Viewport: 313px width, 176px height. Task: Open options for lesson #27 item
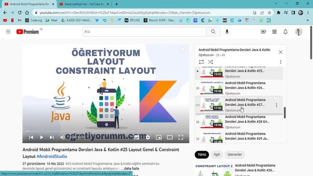click(x=276, y=105)
